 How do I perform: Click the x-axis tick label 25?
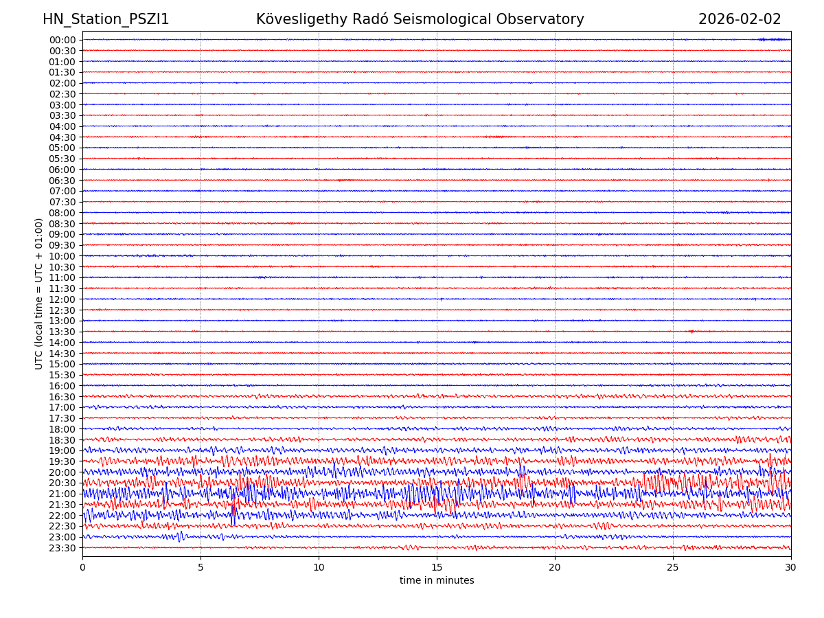pos(673,567)
